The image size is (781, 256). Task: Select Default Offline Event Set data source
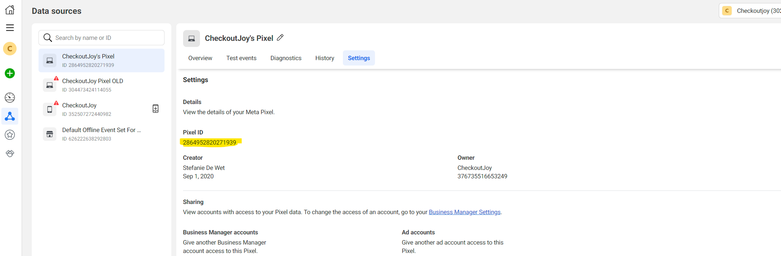pyautogui.click(x=101, y=134)
